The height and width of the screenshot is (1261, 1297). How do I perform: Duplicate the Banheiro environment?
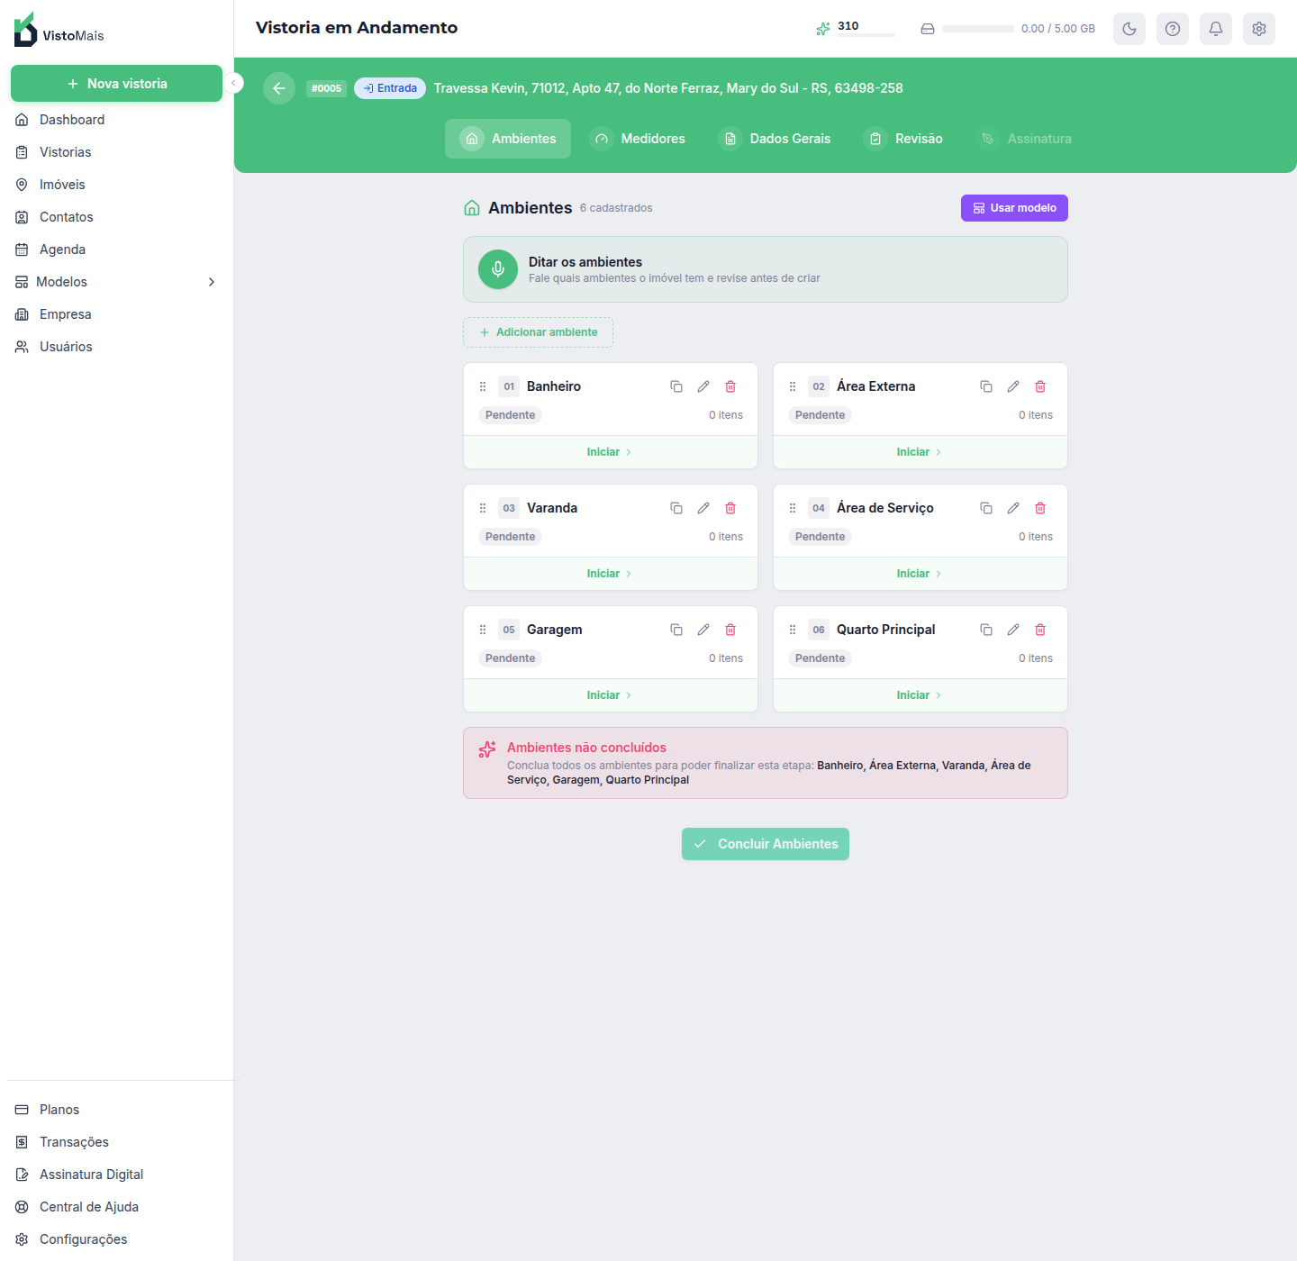[676, 386]
